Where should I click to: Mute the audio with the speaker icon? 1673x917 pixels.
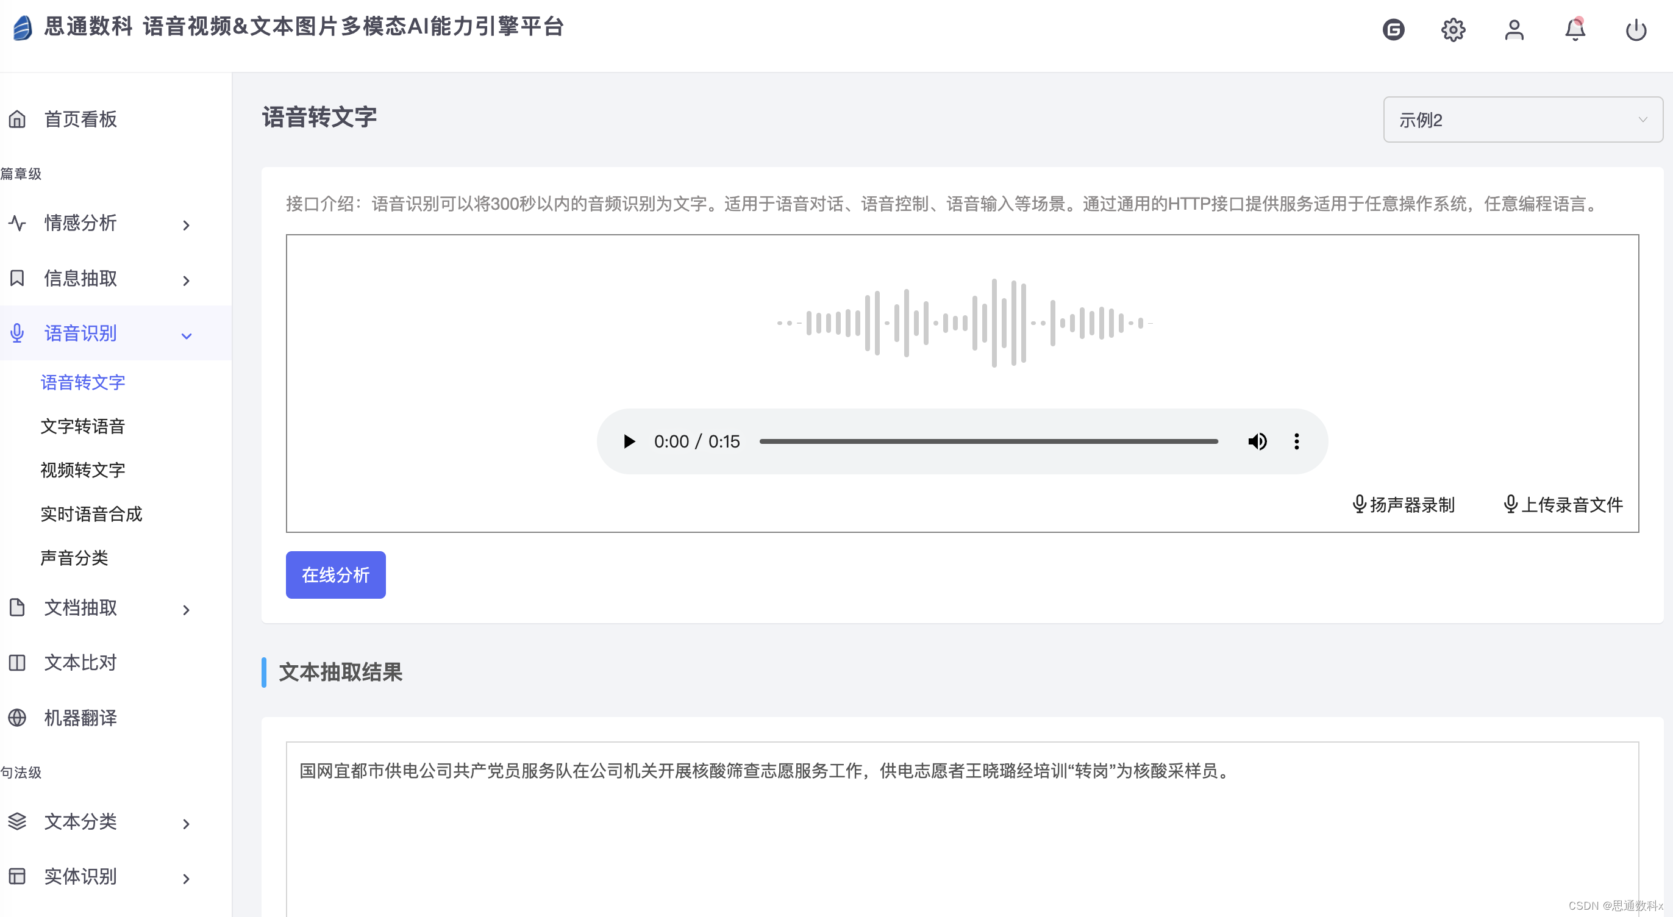point(1257,441)
